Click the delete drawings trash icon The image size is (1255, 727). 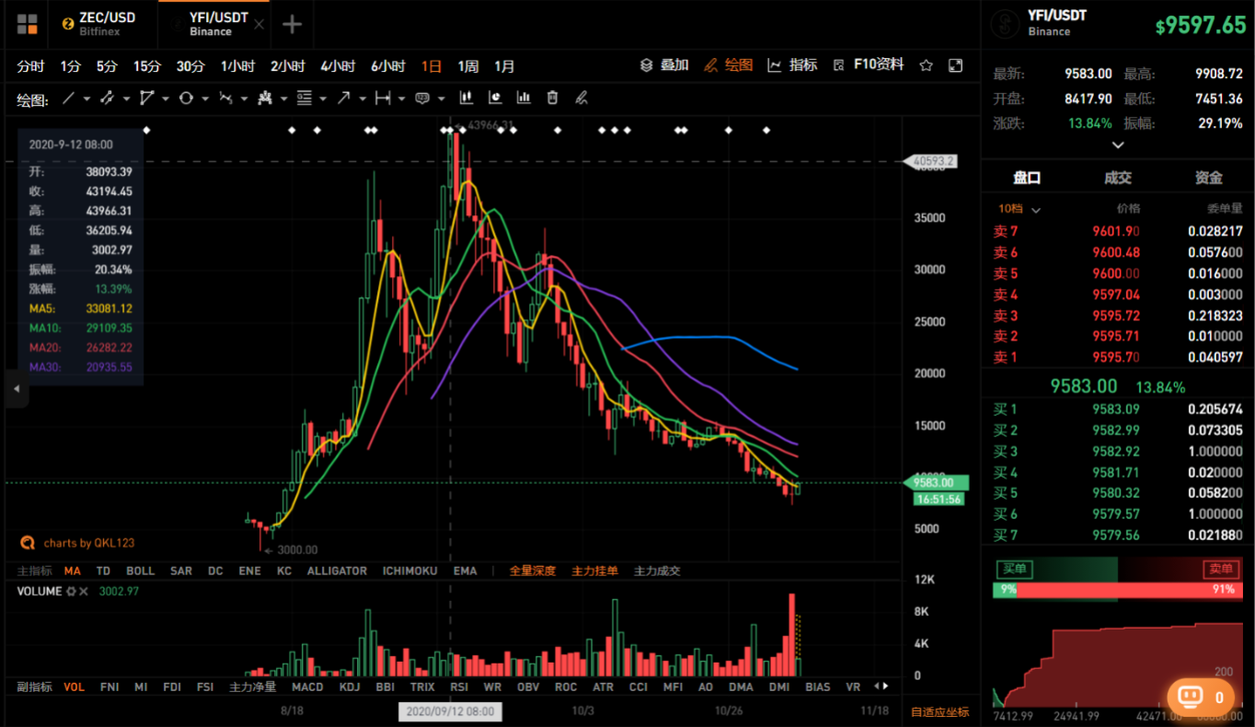click(x=552, y=98)
